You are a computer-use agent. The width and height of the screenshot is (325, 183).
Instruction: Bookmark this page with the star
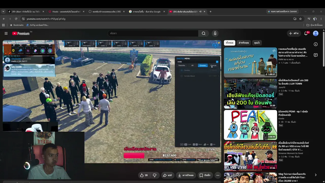tap(300, 19)
